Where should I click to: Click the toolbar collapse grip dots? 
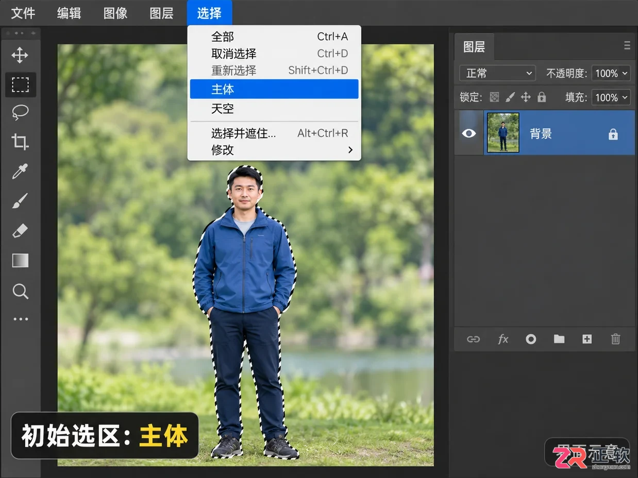point(21,33)
